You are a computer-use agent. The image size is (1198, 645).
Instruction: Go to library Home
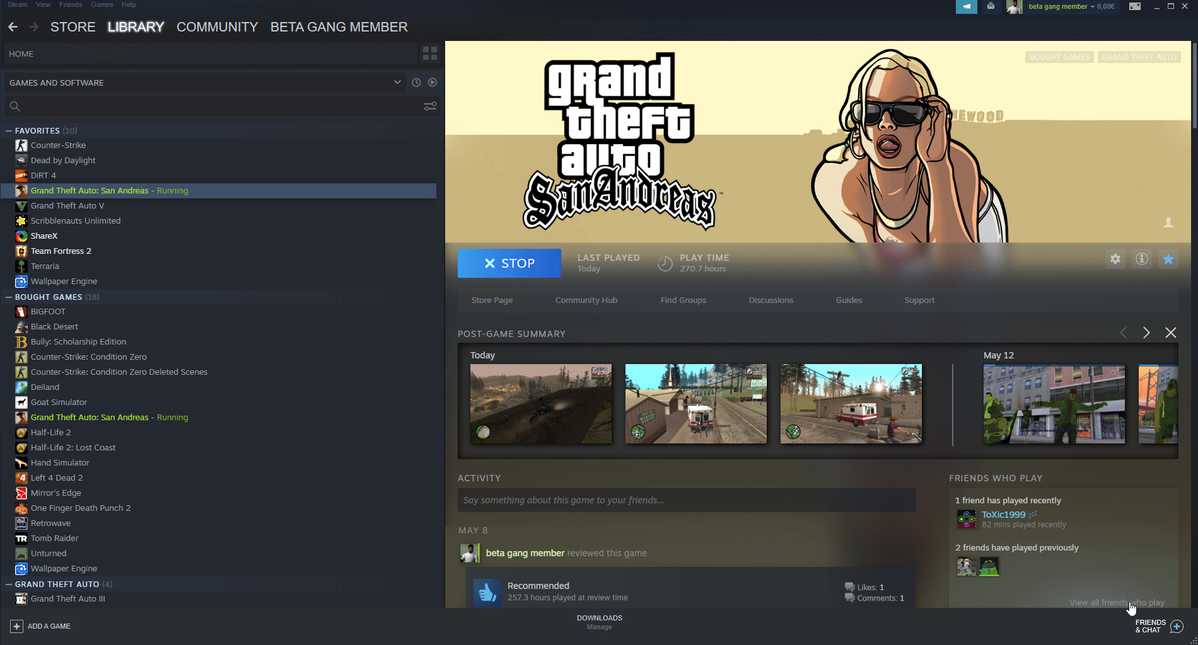[211, 54]
